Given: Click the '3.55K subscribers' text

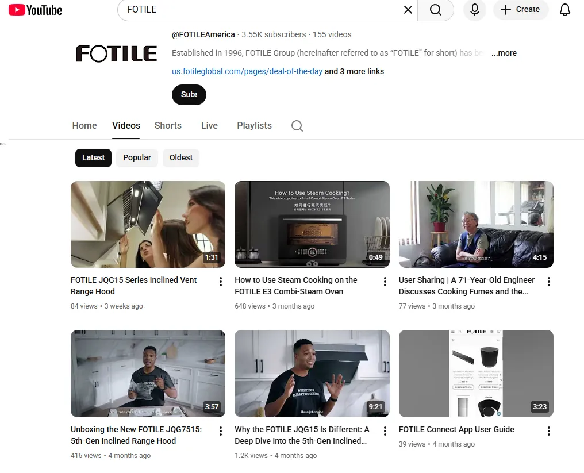Looking at the screenshot, I should 274,34.
